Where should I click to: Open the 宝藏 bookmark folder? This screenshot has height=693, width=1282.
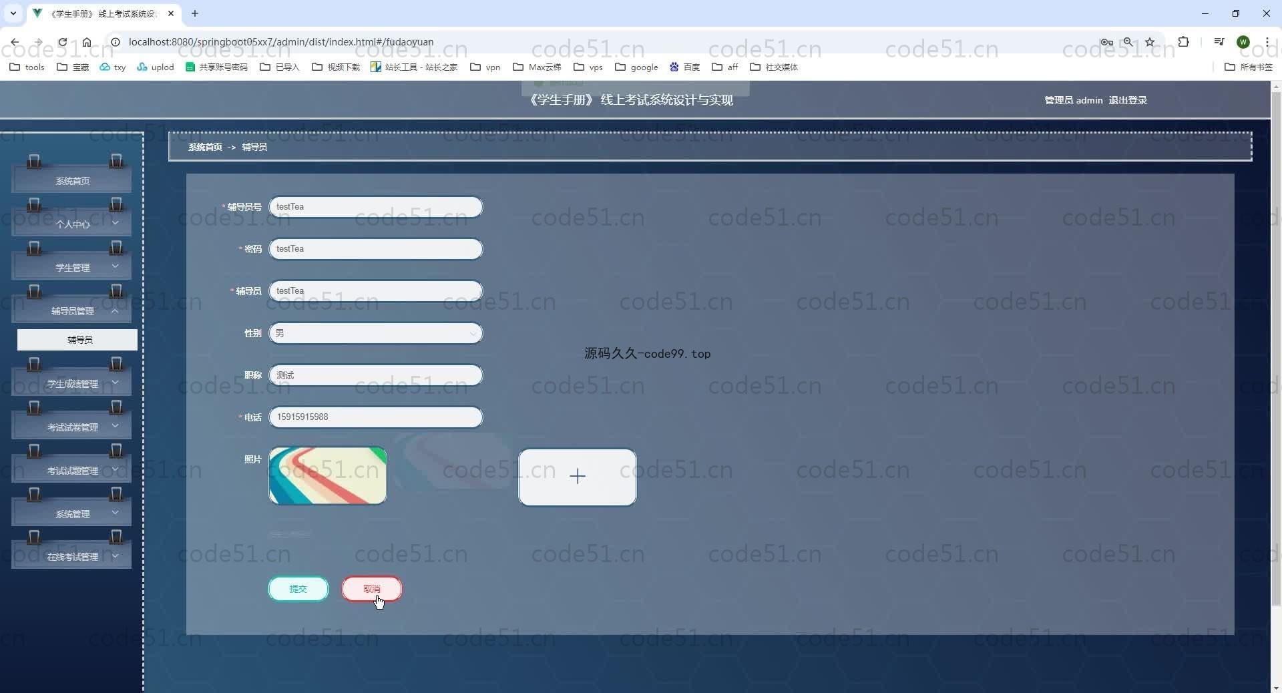point(73,67)
